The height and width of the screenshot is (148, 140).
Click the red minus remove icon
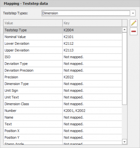134,31
